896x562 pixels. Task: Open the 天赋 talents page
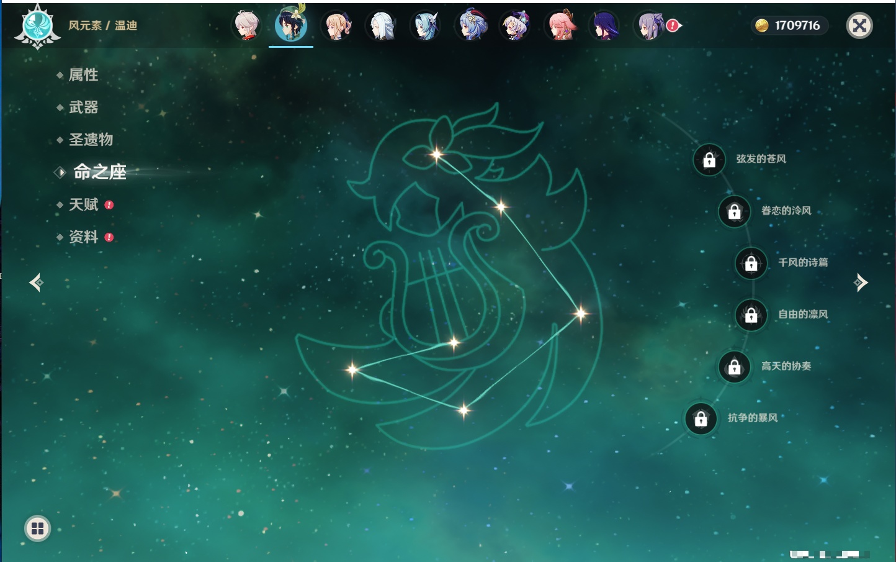coord(83,204)
